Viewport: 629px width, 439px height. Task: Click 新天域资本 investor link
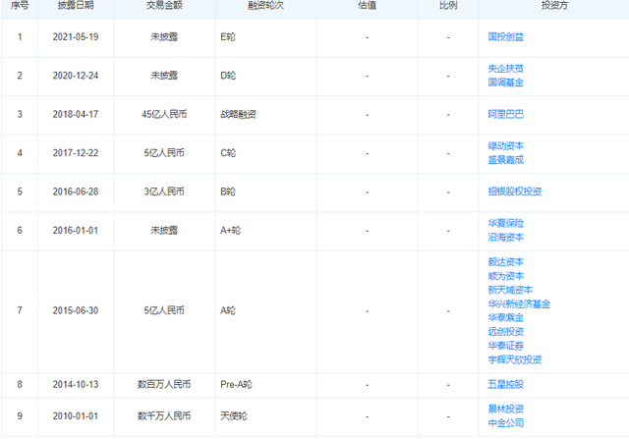coord(510,291)
